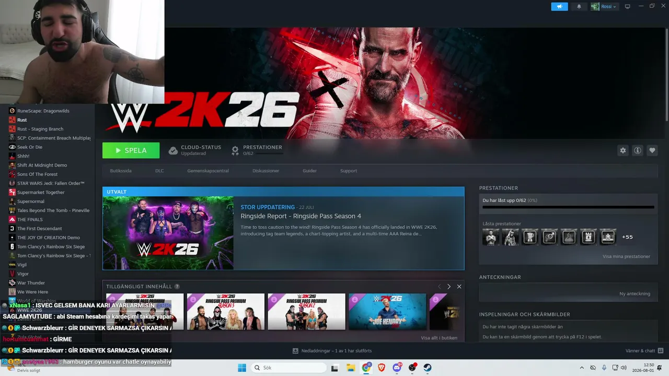Open the DLC tab

pos(159,171)
